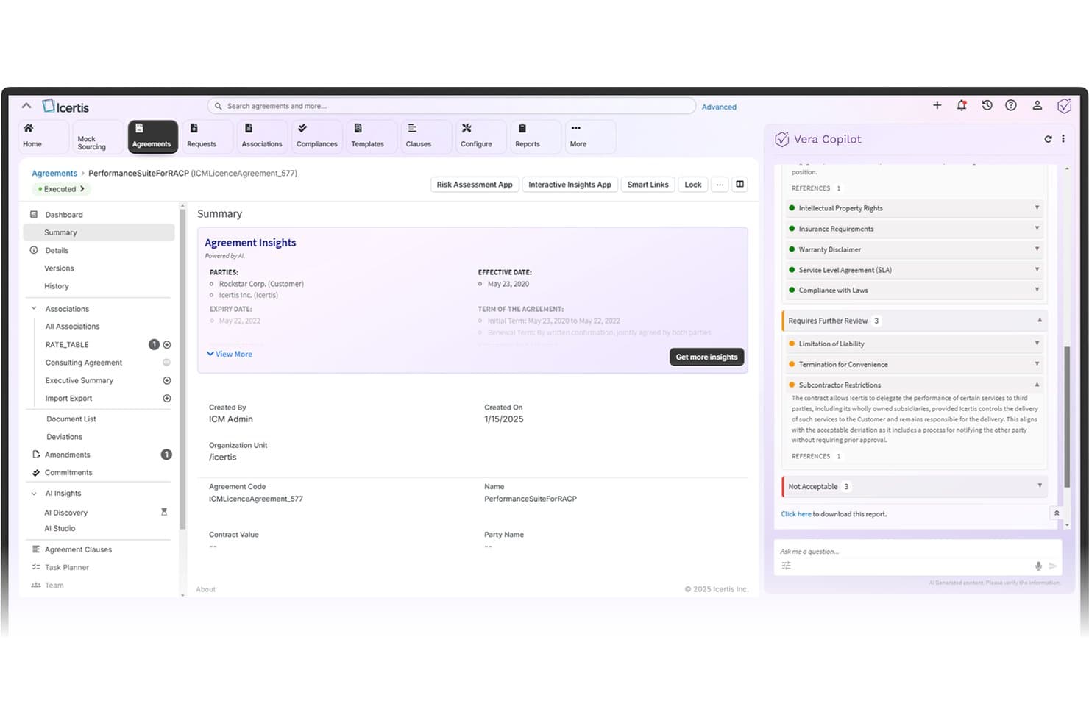
Task: Open the history clock icon in header
Action: (987, 105)
